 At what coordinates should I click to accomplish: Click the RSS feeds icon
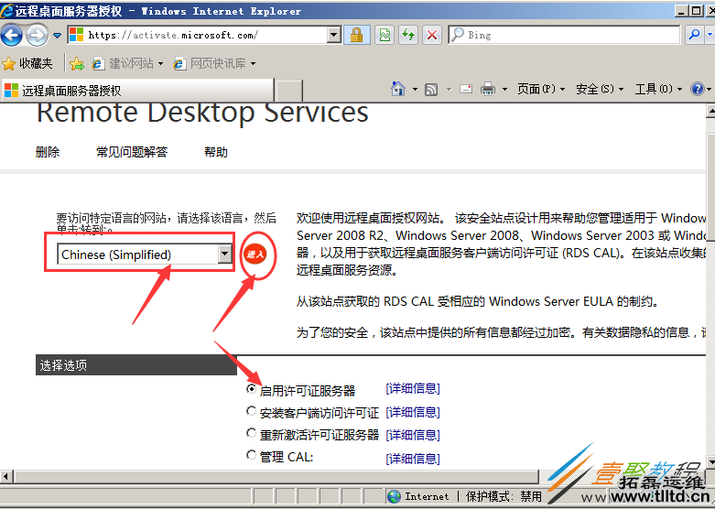click(x=431, y=90)
